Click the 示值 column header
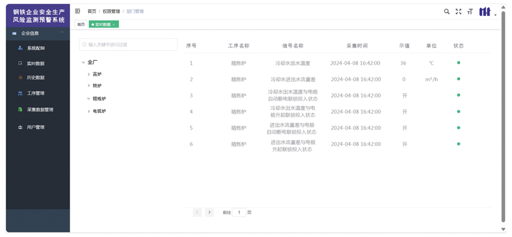This screenshot has height=237, width=512. point(404,46)
